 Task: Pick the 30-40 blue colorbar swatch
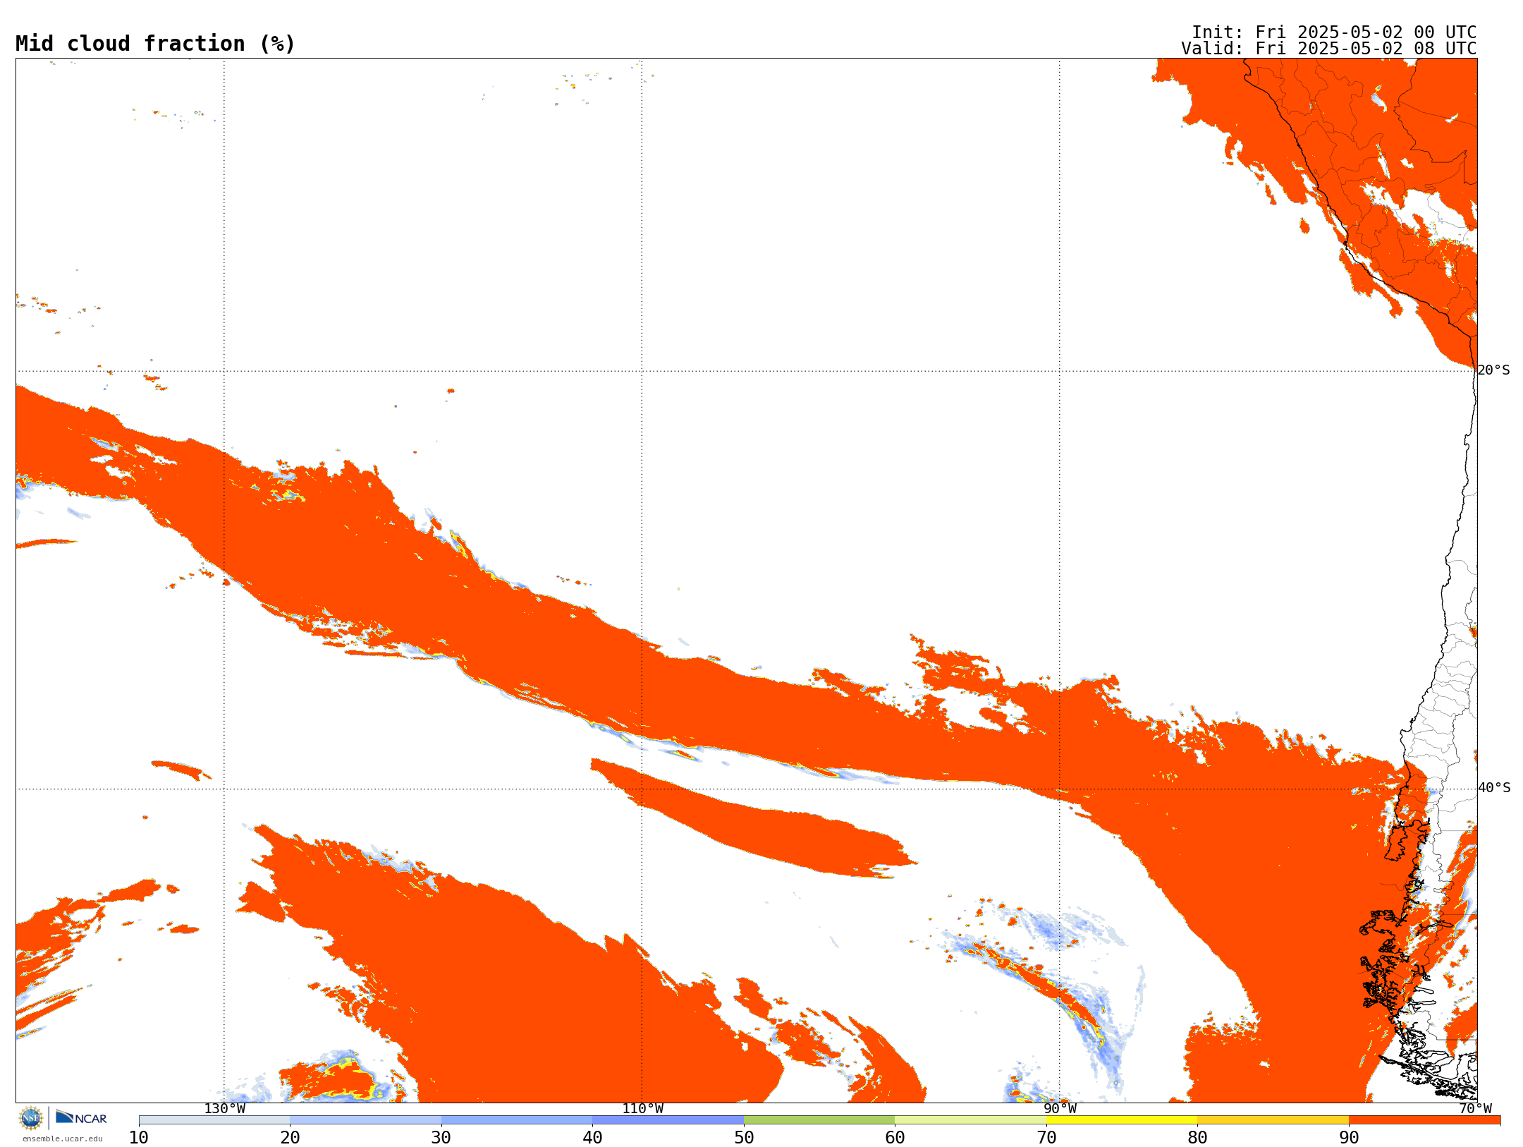[517, 1120]
